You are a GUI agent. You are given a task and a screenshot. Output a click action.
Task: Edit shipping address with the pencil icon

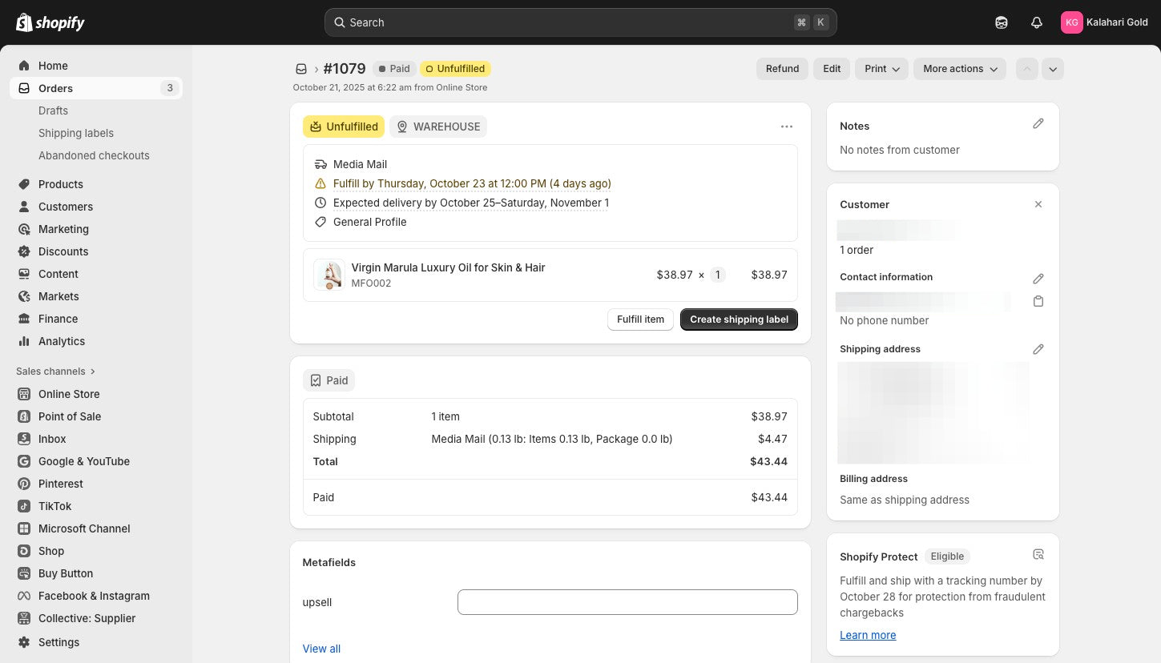(x=1038, y=349)
